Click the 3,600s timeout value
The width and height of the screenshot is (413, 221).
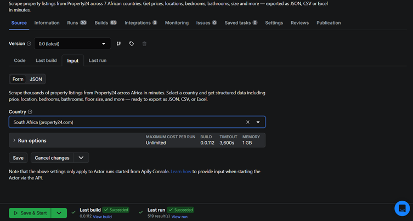[227, 143]
